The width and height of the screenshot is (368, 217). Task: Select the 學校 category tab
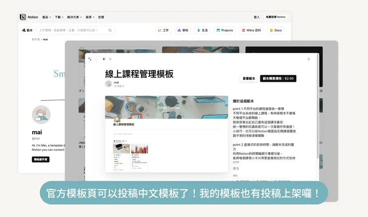[x=183, y=30]
